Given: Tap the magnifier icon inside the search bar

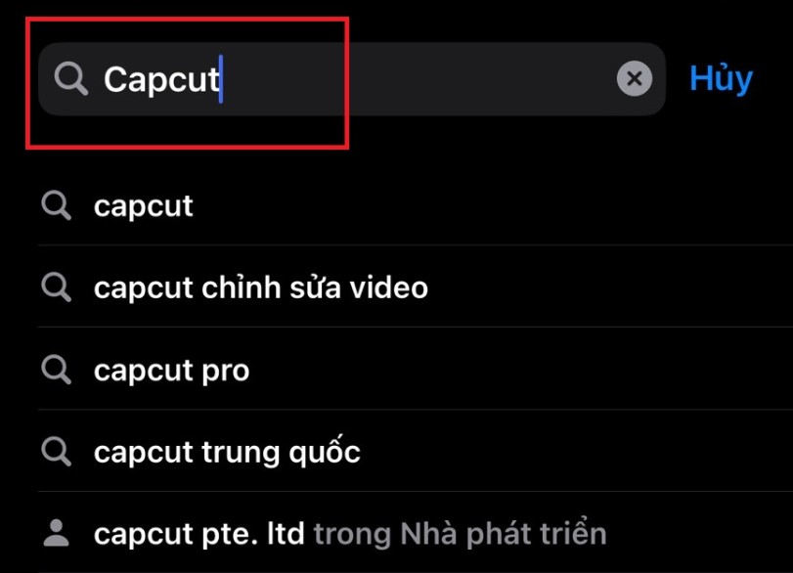Looking at the screenshot, I should [71, 79].
